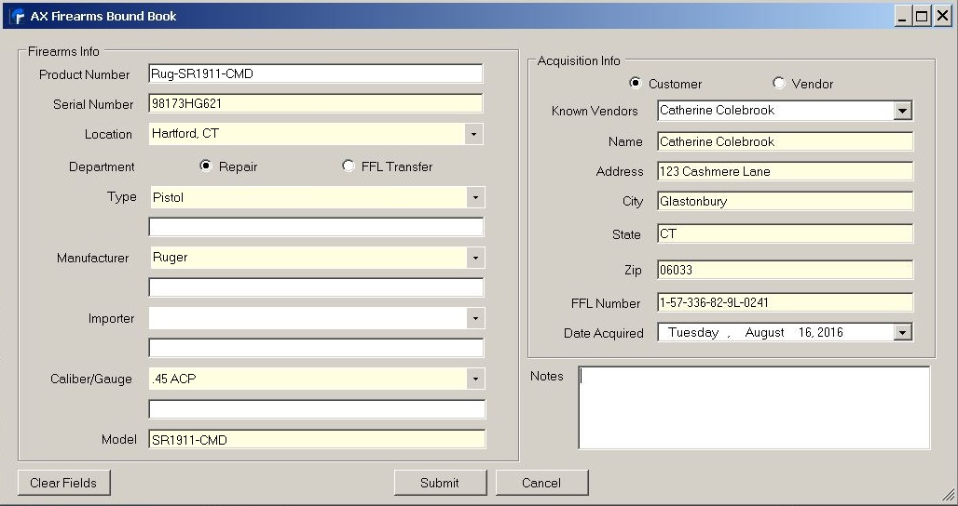The width and height of the screenshot is (958, 506).
Task: Click inside the Notes text area
Action: tap(755, 407)
